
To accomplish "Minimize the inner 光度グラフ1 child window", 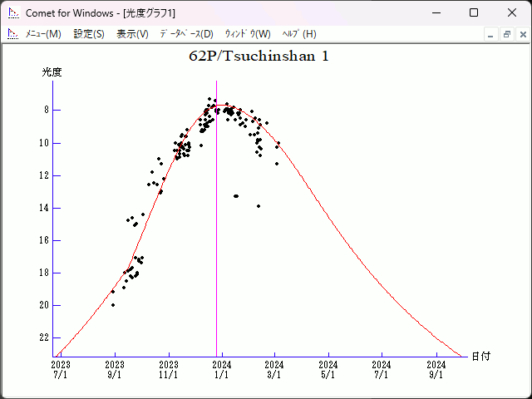I will pos(490,35).
